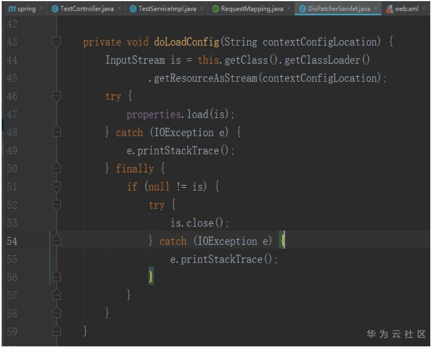Screen dimensions: 433x348
Task: Click line number 59 in the gutter
Action: (x=12, y=332)
